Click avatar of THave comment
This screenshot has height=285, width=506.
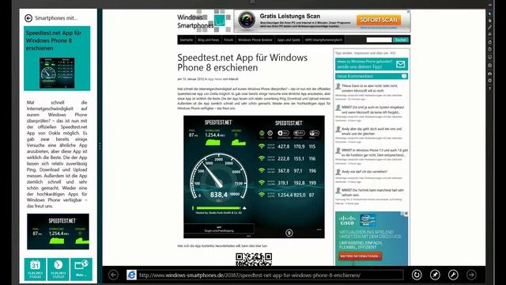tap(338, 86)
